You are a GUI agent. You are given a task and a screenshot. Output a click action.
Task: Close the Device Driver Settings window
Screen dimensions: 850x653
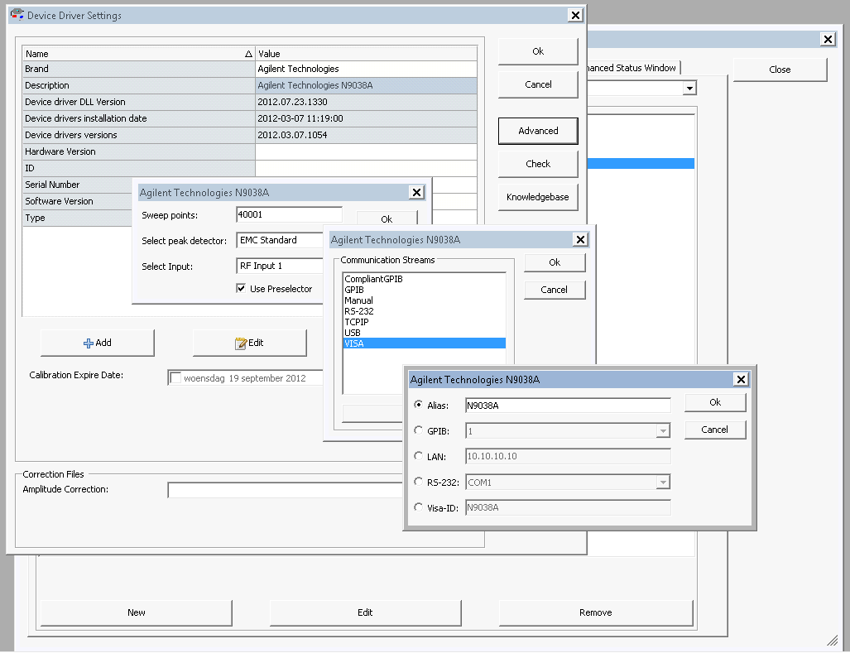point(575,15)
